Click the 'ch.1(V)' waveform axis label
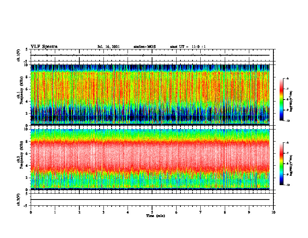 pos(18,55)
